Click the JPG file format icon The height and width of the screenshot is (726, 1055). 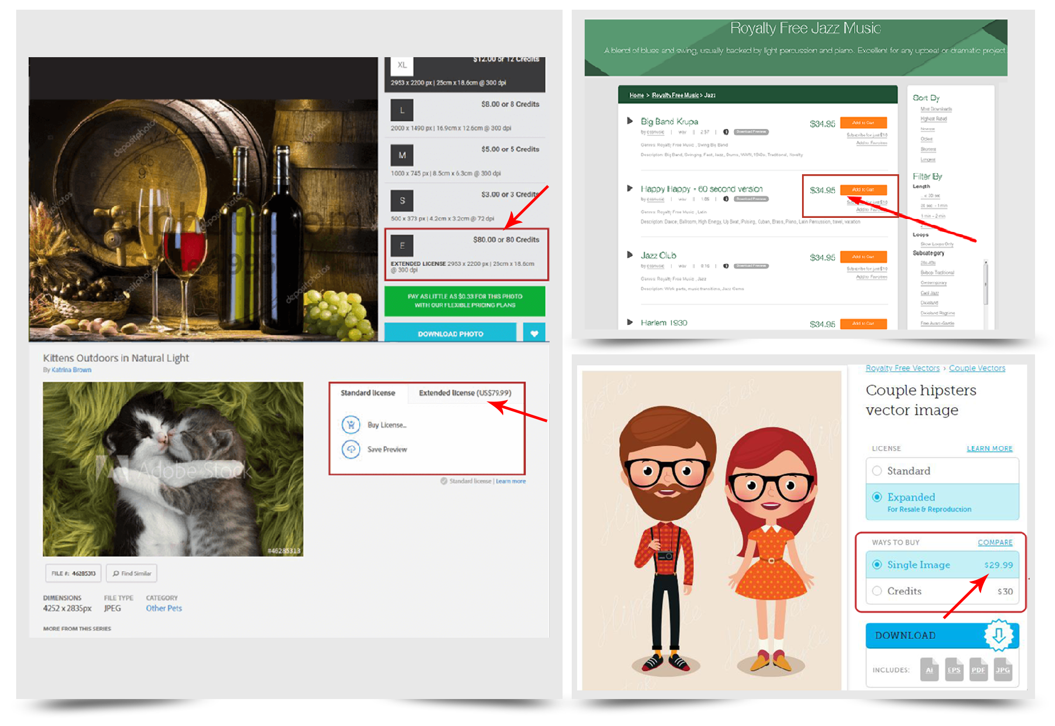pyautogui.click(x=1003, y=669)
